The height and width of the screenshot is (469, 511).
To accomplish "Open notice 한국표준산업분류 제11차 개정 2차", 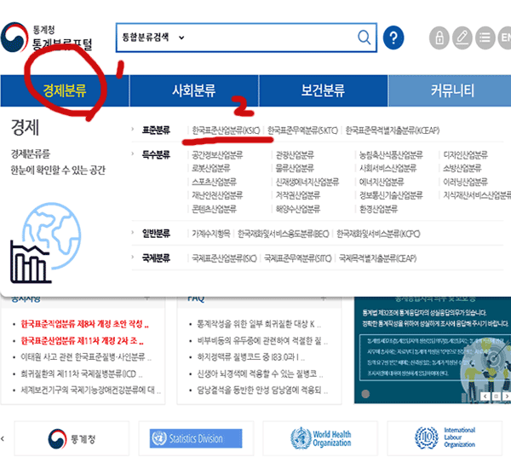I will [x=82, y=341].
